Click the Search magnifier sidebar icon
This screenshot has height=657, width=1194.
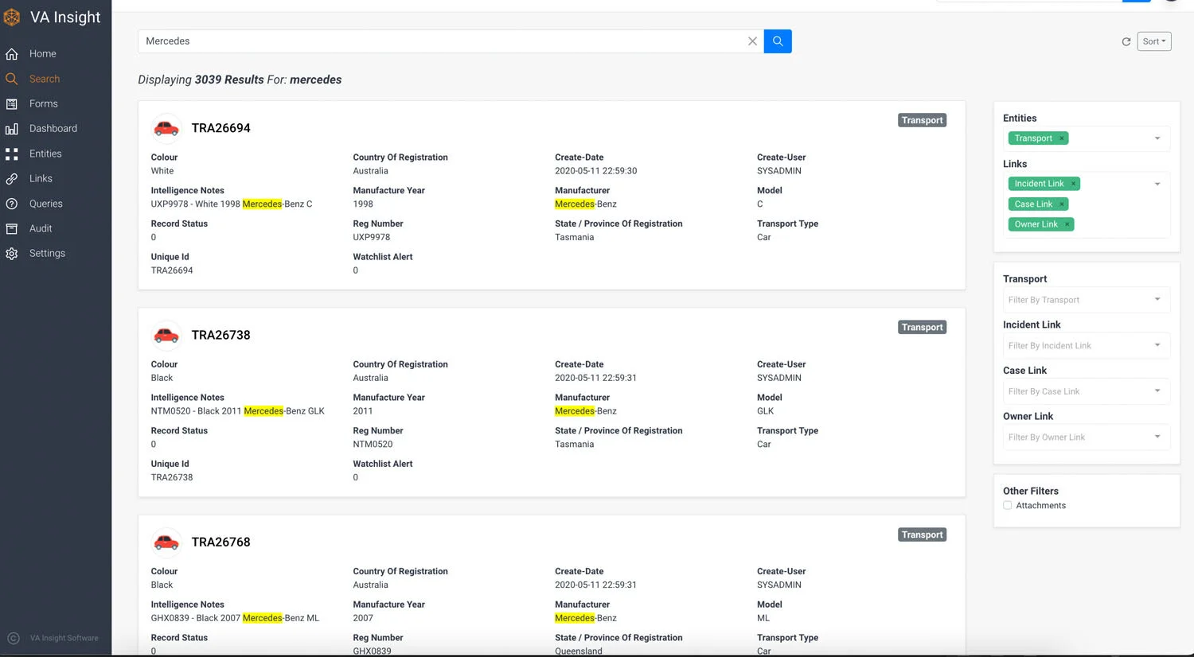[x=12, y=79]
